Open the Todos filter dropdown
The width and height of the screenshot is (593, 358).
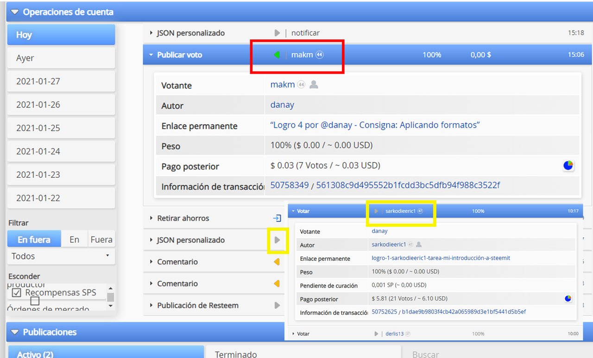click(x=61, y=256)
